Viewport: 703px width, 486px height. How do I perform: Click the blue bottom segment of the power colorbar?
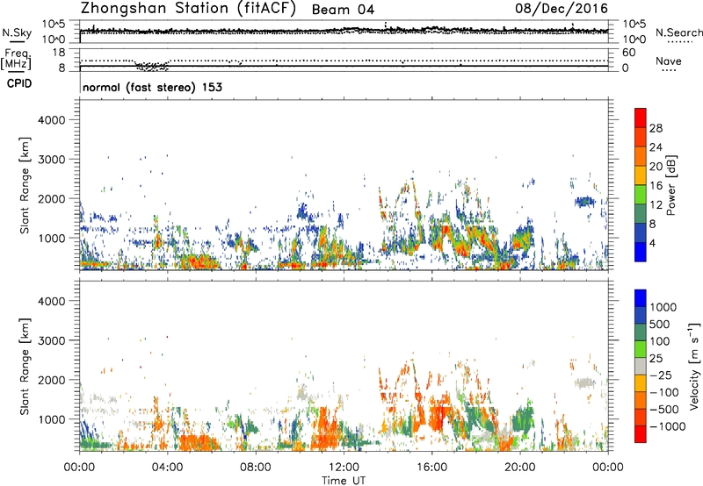click(641, 252)
